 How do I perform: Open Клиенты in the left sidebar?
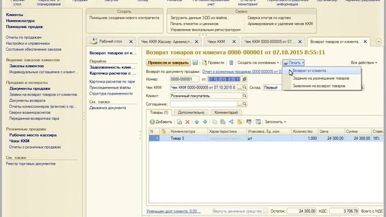coord(14,14)
